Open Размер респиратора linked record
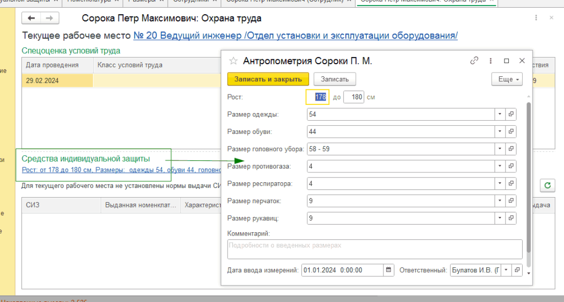Image resolution: width=564 pixels, height=302 pixels. (x=511, y=183)
